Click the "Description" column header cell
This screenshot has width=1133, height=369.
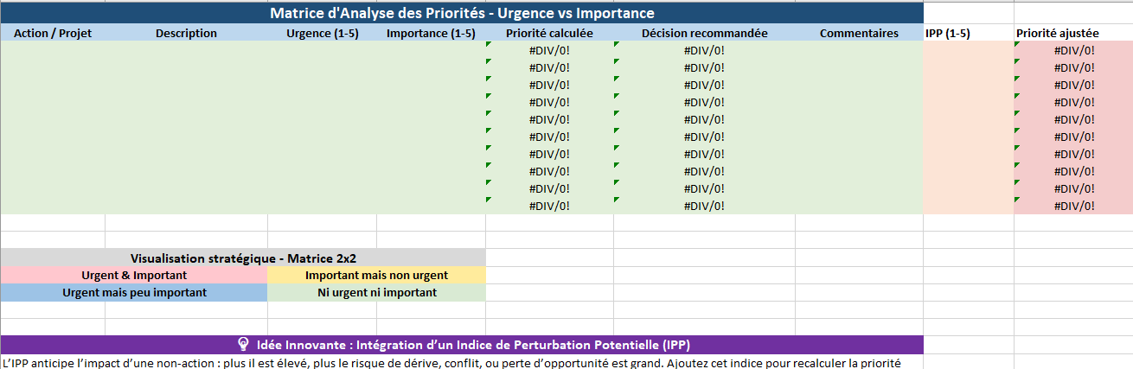[186, 34]
